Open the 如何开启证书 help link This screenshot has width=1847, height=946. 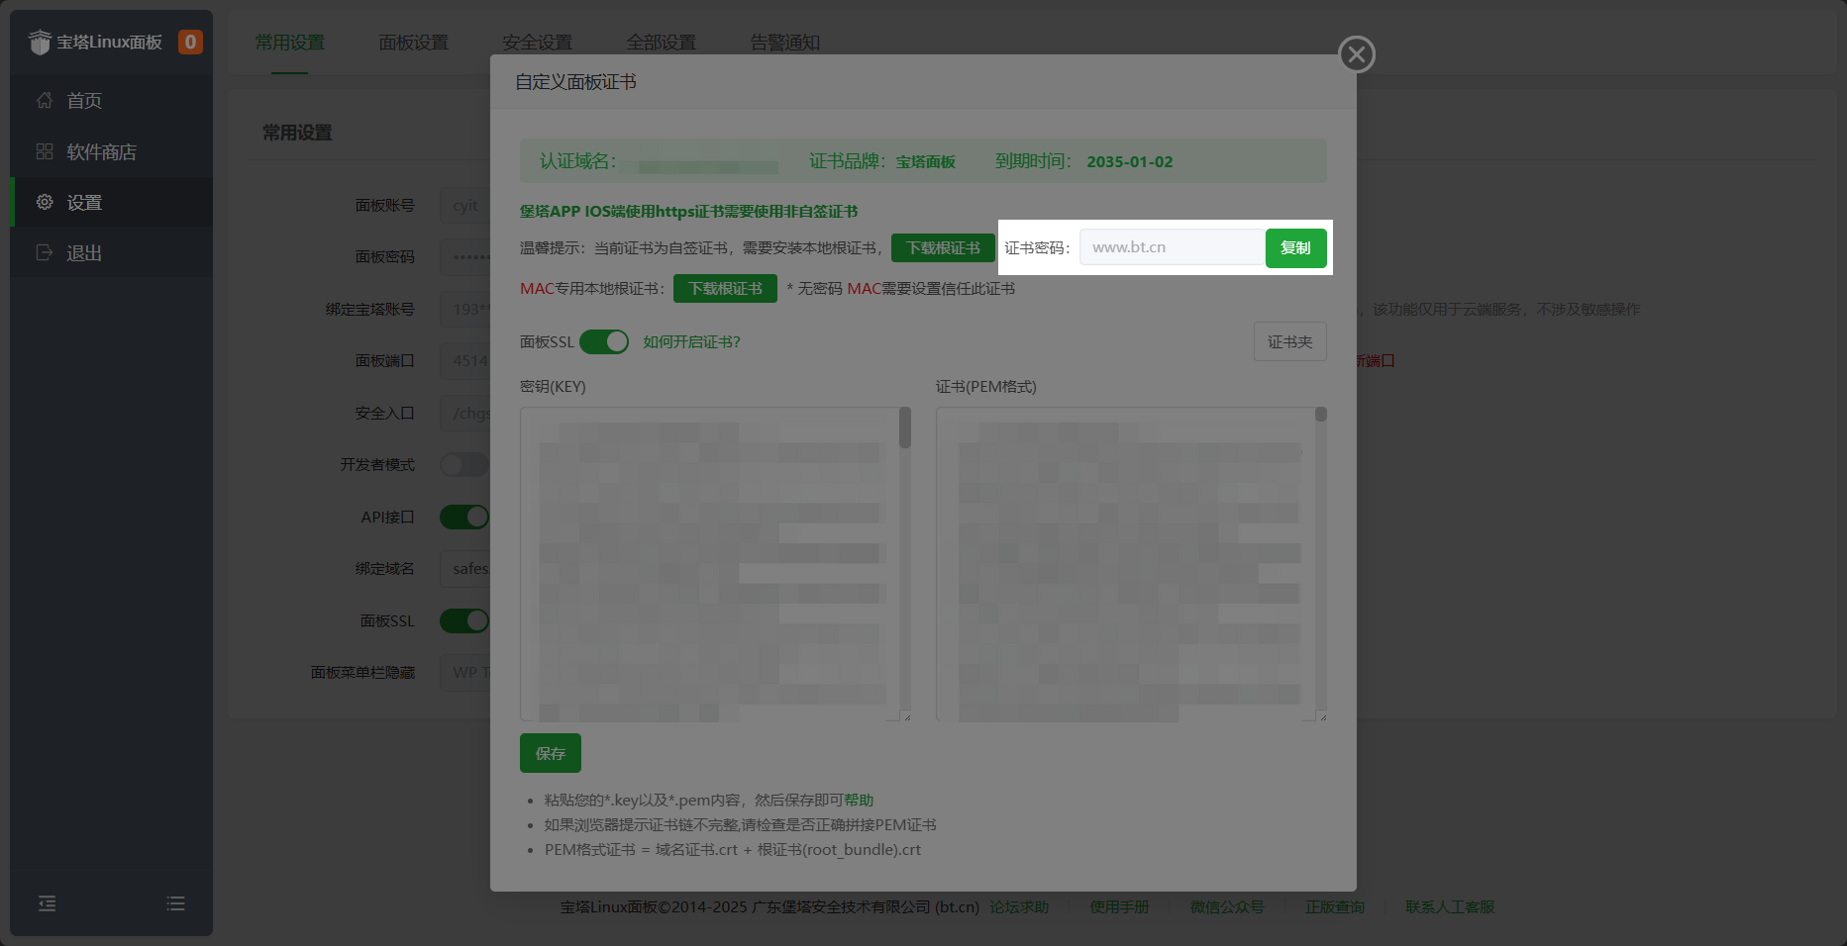(x=692, y=341)
